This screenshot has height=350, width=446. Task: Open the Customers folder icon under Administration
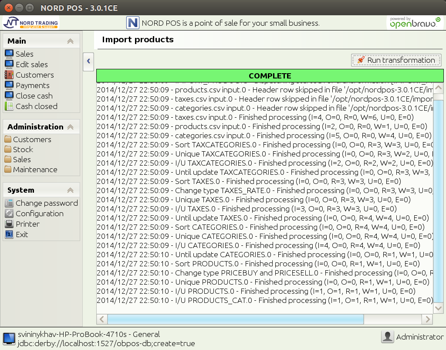click(x=8, y=139)
